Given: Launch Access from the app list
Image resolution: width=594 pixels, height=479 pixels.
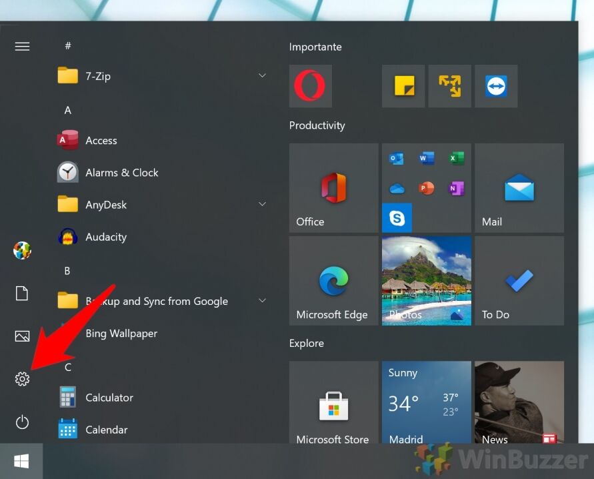Looking at the screenshot, I should point(163,140).
